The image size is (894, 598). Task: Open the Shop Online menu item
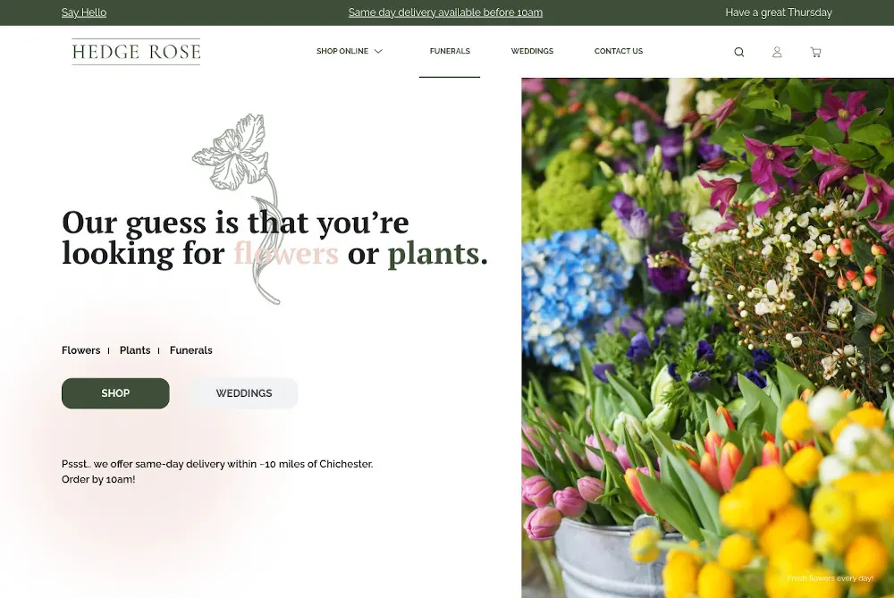pos(342,51)
